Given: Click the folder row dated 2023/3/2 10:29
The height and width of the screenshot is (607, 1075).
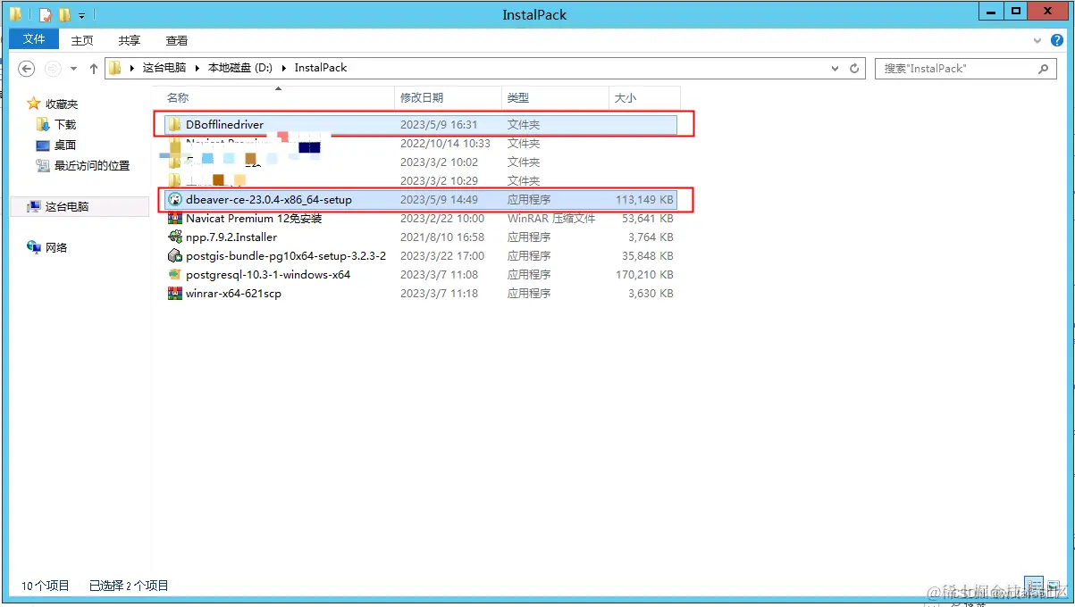Looking at the screenshot, I should click(x=419, y=181).
